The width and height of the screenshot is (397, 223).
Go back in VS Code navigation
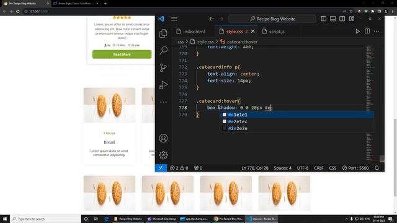212,19
